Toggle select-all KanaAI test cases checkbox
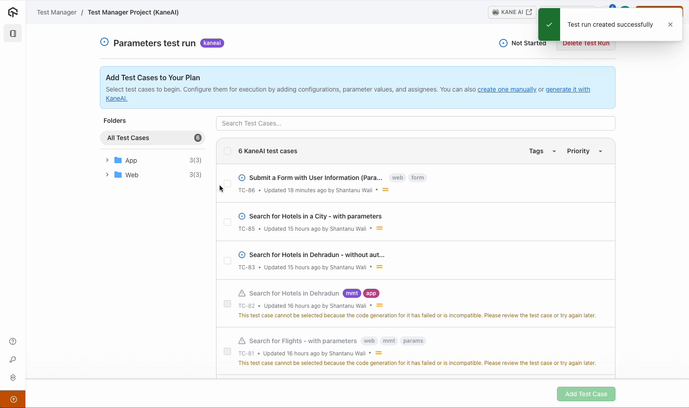The image size is (689, 408). (227, 151)
